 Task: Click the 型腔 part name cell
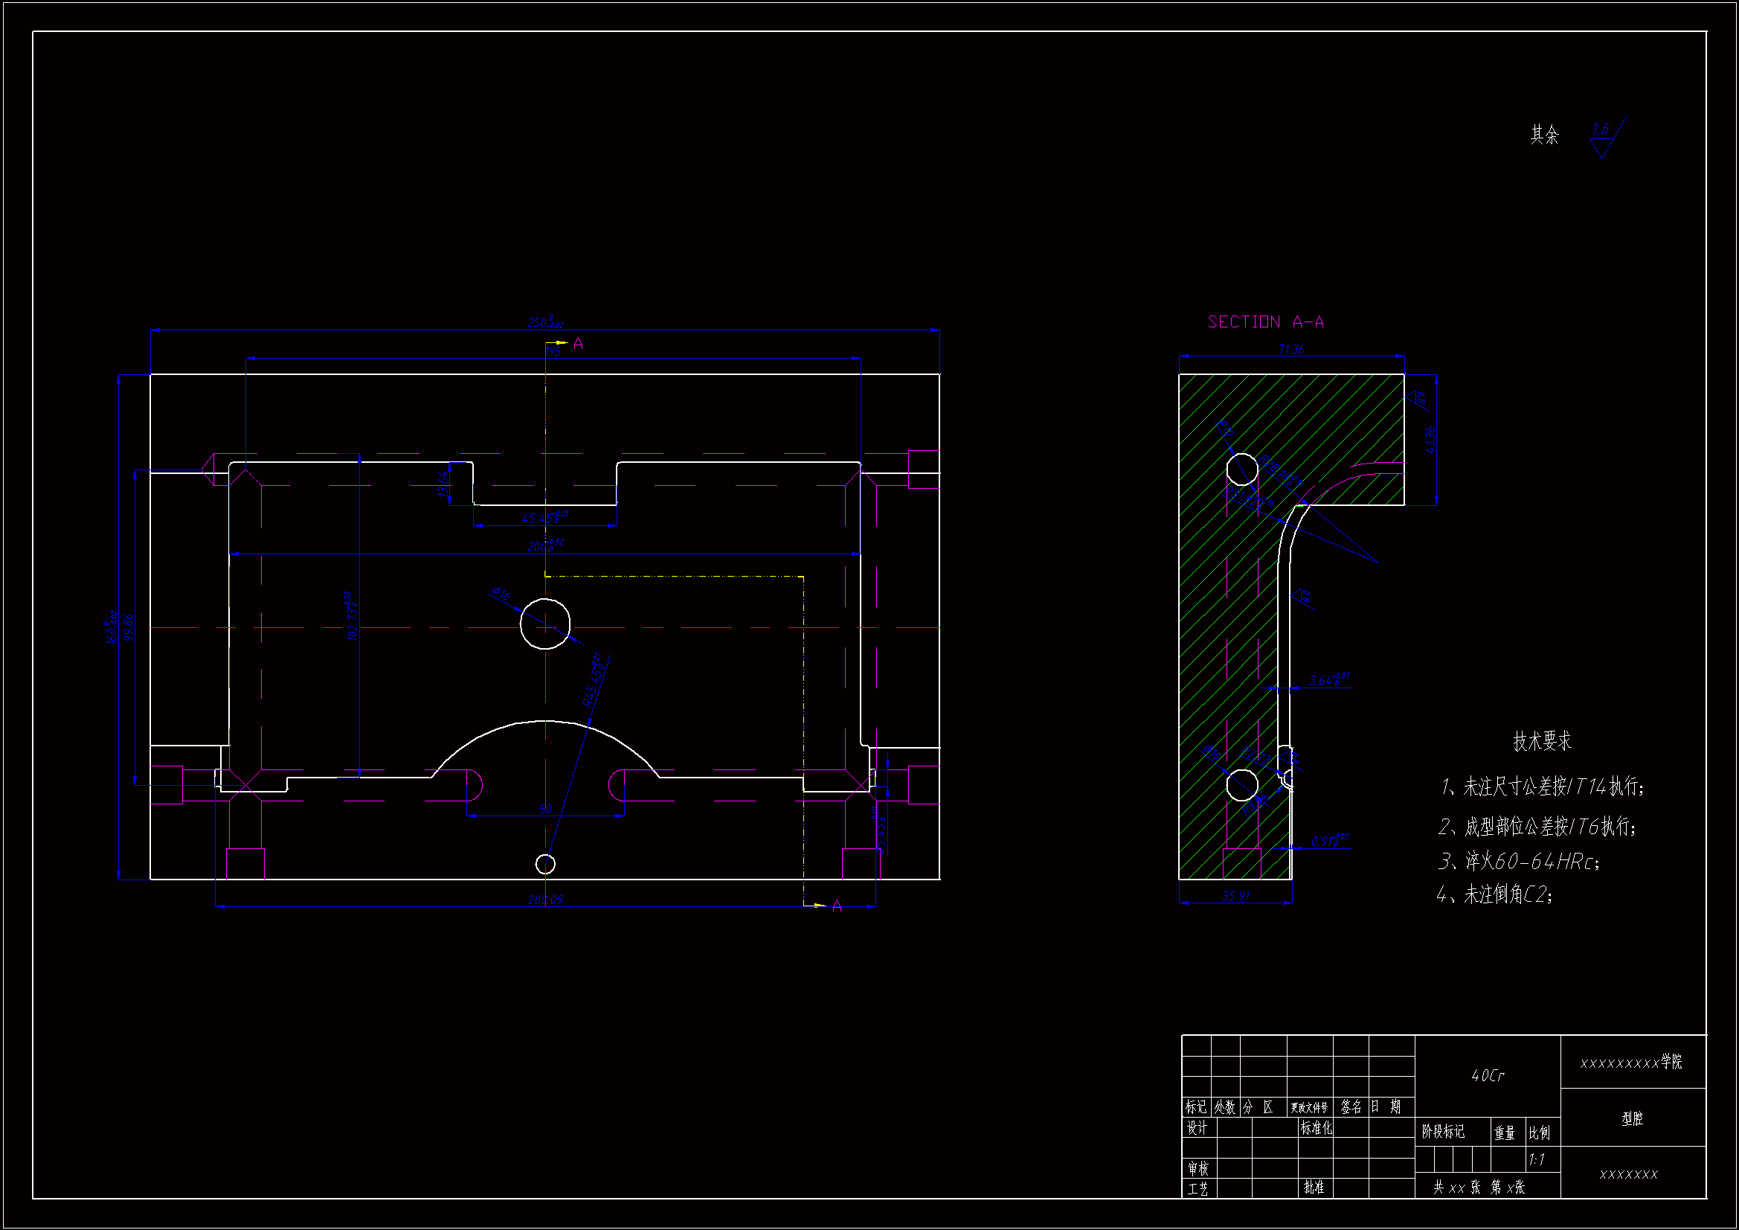point(1632,1118)
